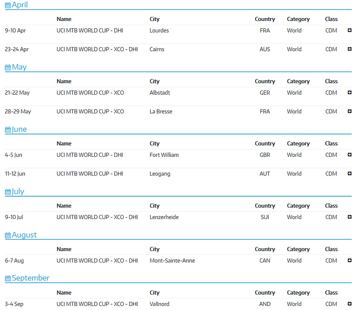Screen dimensions: 358x310
Task: Click the city Albstadt
Action: [x=160, y=93]
